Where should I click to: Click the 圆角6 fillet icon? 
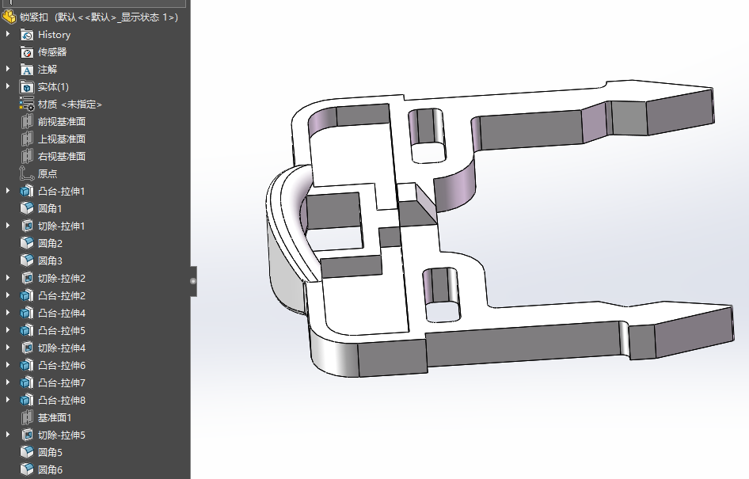point(27,470)
